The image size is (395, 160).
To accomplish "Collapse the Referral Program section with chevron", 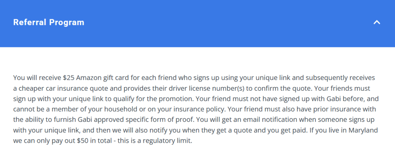I will pos(377,22).
